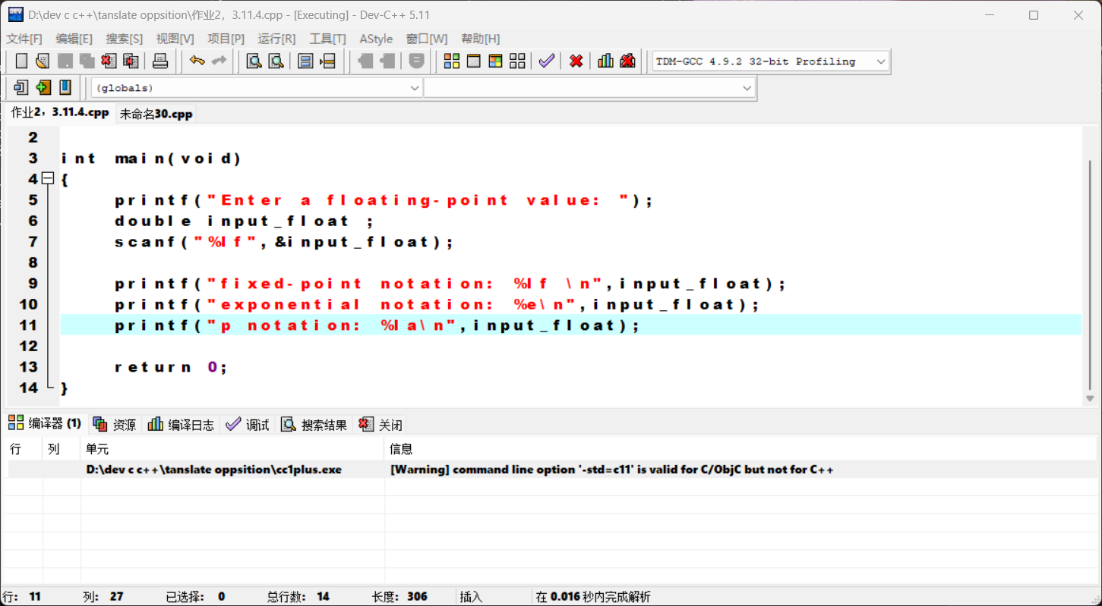This screenshot has width=1102, height=606.
Task: Click the Delete profiling information icon
Action: [627, 61]
